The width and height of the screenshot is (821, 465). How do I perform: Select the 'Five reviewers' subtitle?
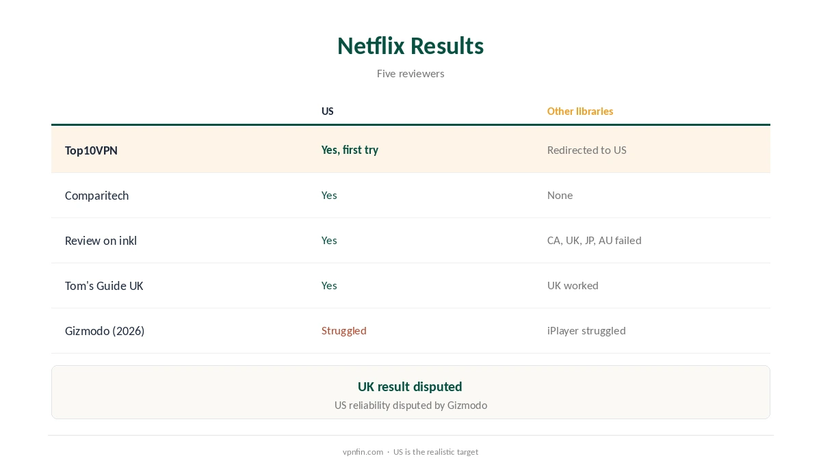tap(410, 73)
